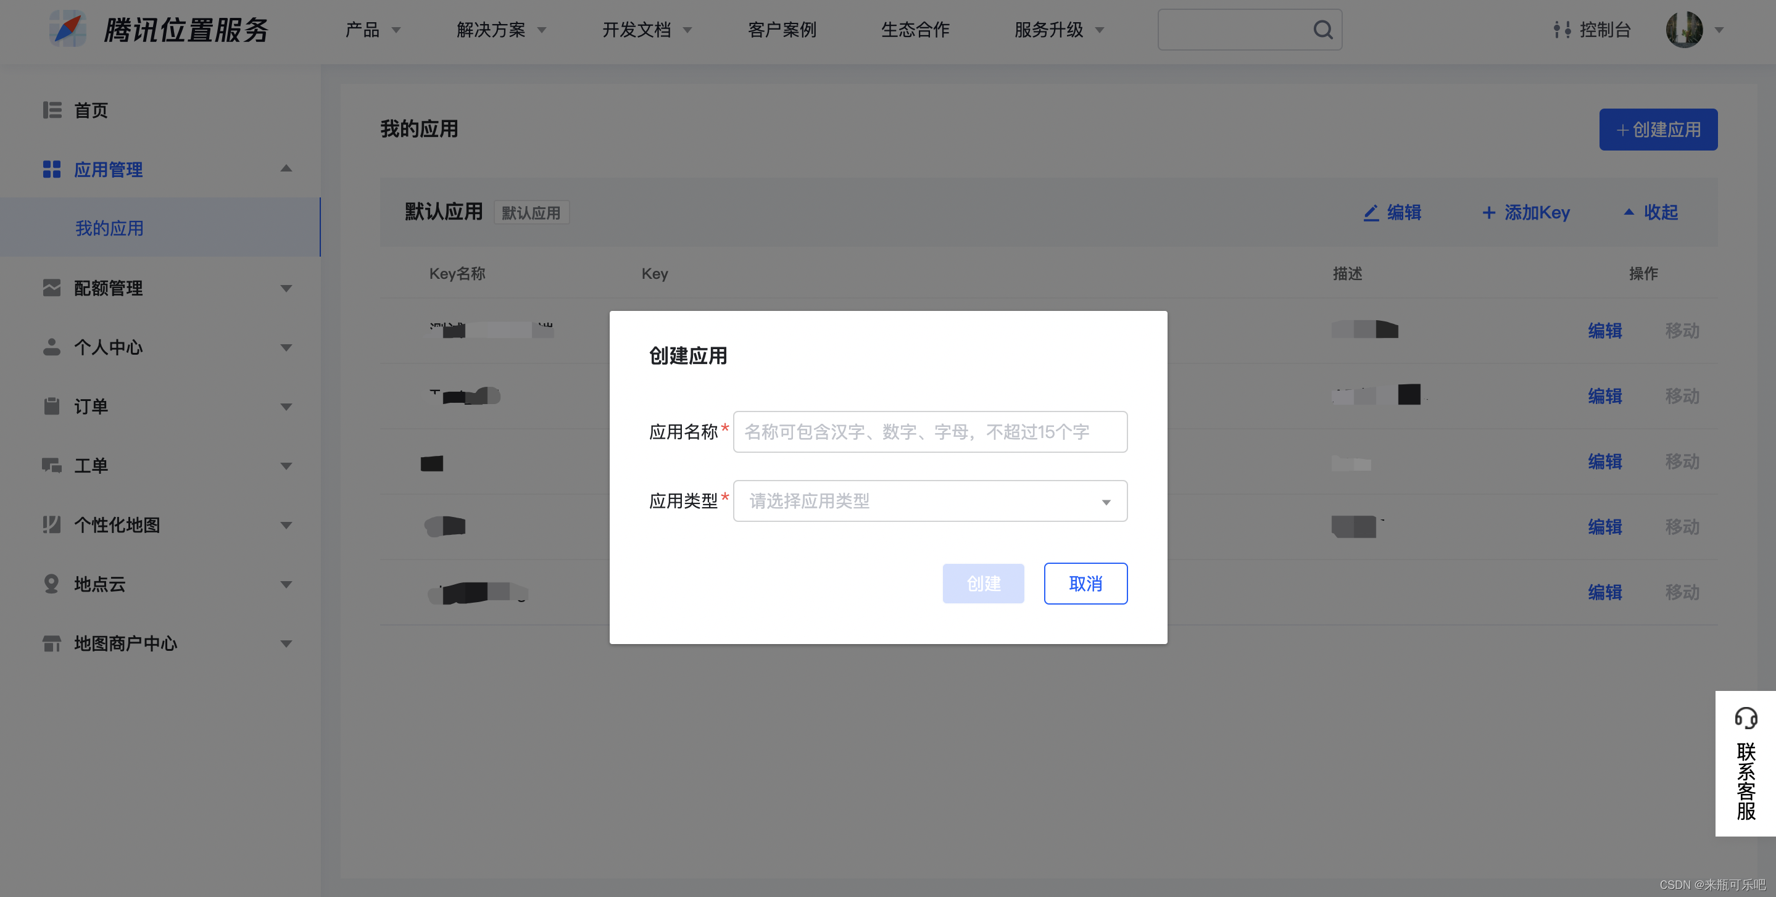Click the 应用名称 text input field
This screenshot has height=897, width=1776.
click(929, 432)
